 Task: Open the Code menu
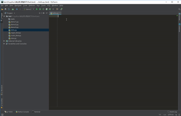pyautogui.click(x=25, y=5)
